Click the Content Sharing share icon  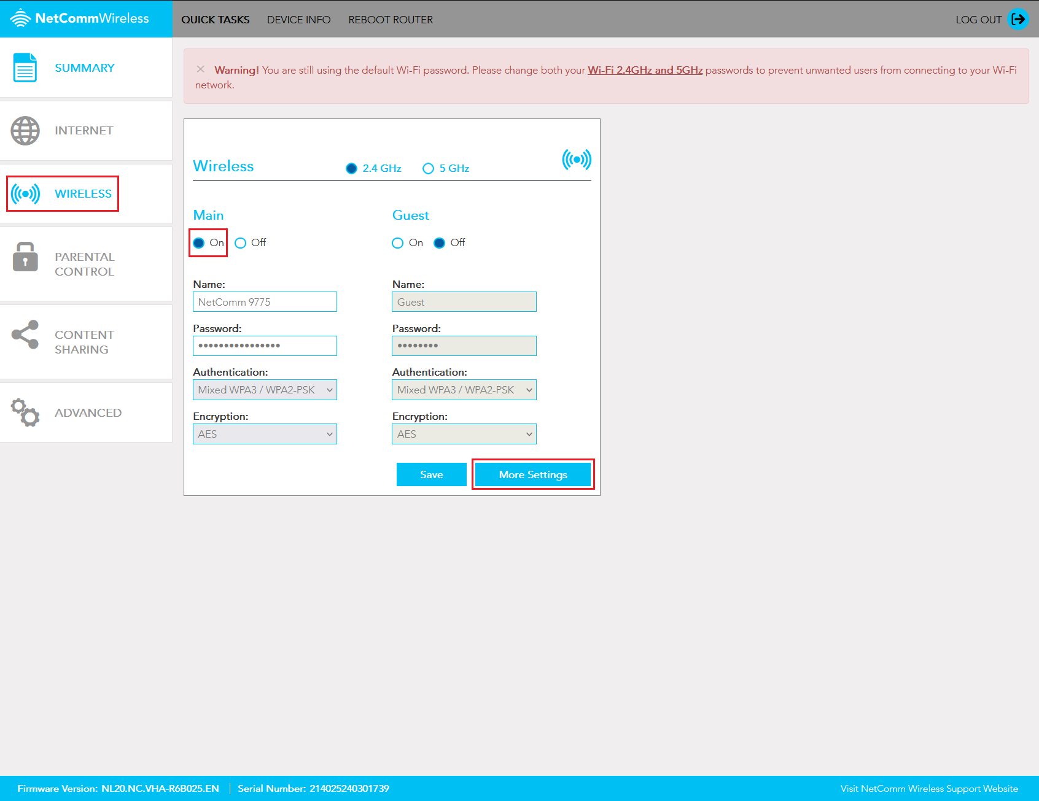tap(25, 335)
